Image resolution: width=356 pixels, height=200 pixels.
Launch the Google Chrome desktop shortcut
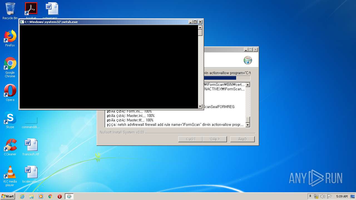10,67
